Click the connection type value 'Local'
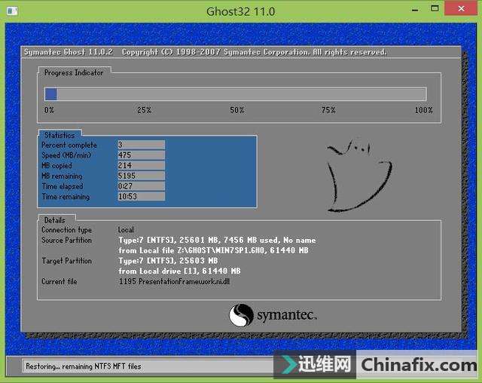This screenshot has height=383, width=482. [x=126, y=229]
